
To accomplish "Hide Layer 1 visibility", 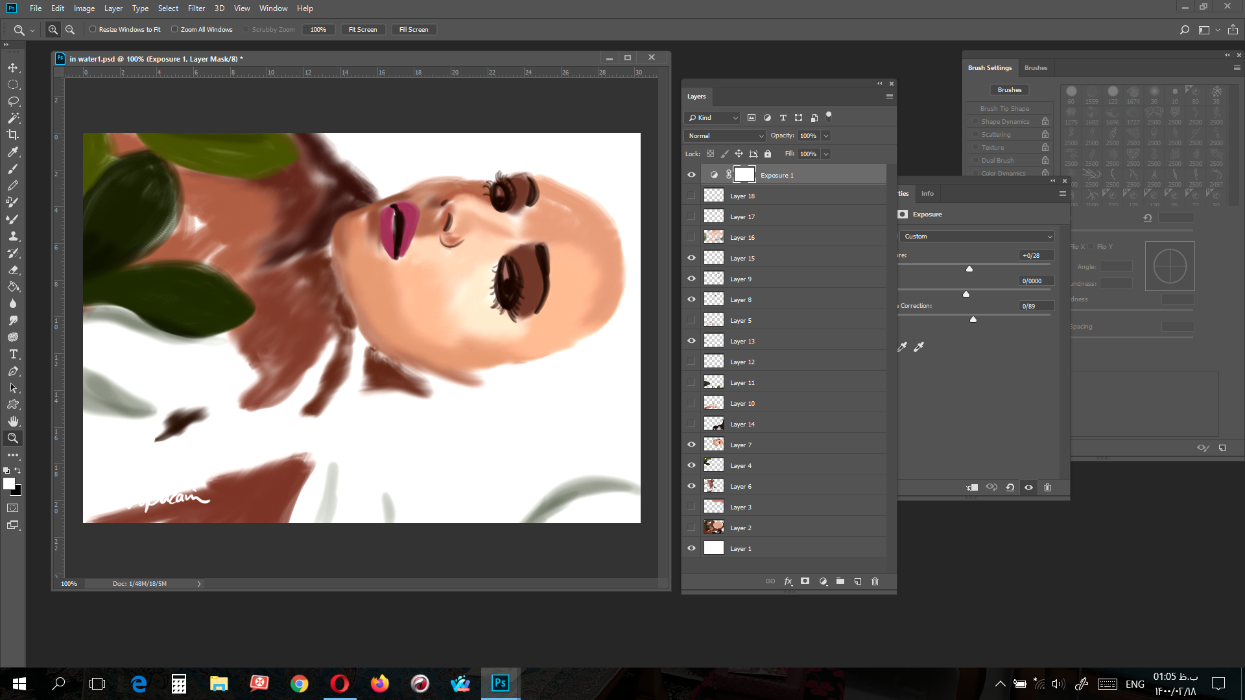I will (x=691, y=548).
